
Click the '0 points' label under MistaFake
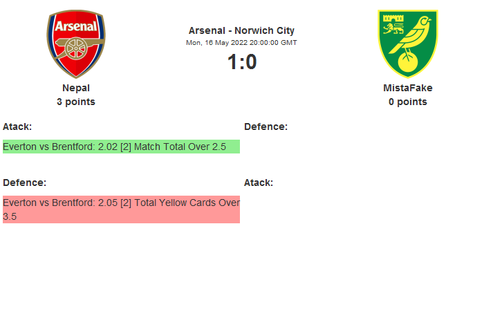407,102
